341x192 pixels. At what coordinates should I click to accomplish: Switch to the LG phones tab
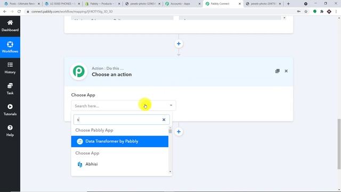pos(62,4)
